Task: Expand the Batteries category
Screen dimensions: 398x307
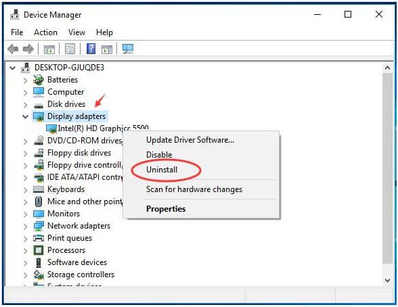Action: (26, 80)
